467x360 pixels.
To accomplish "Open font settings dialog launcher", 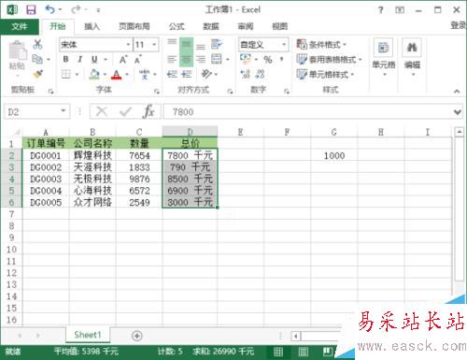I will (x=157, y=92).
